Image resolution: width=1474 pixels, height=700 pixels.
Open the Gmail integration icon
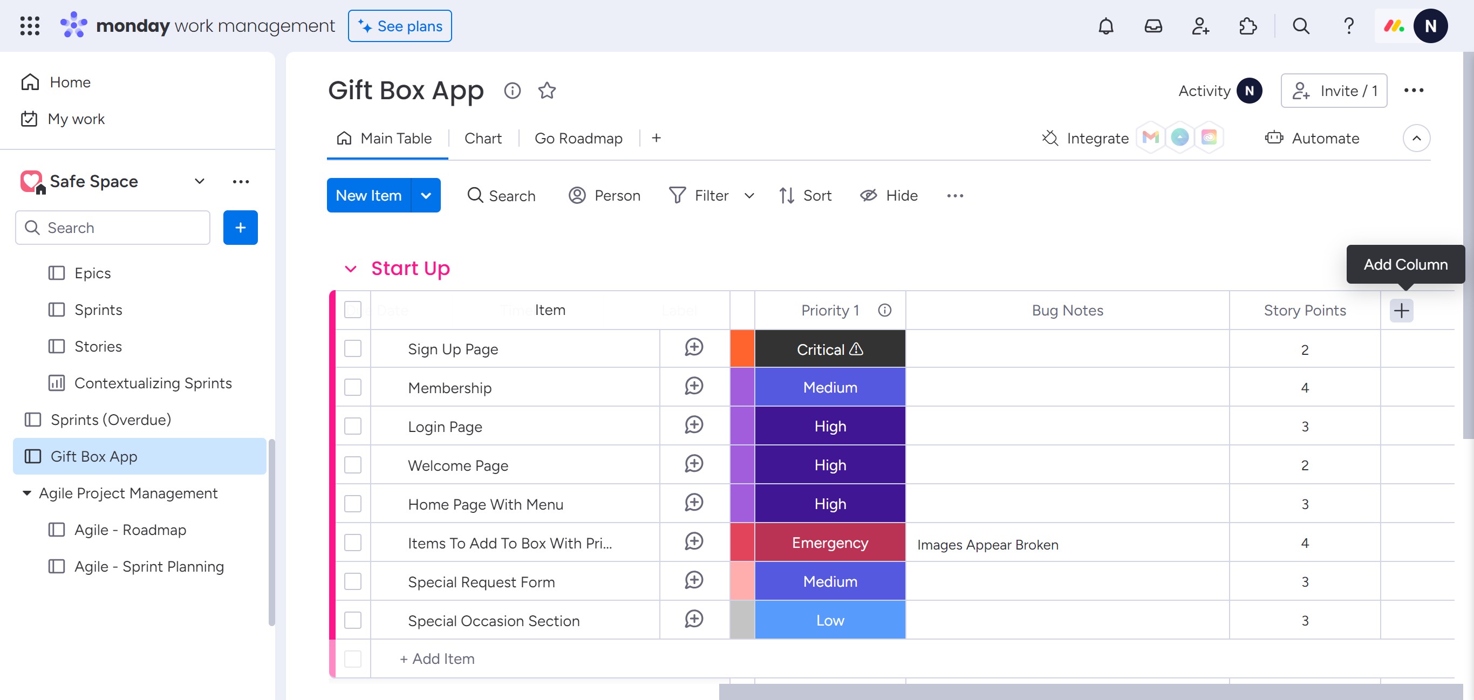(x=1150, y=138)
